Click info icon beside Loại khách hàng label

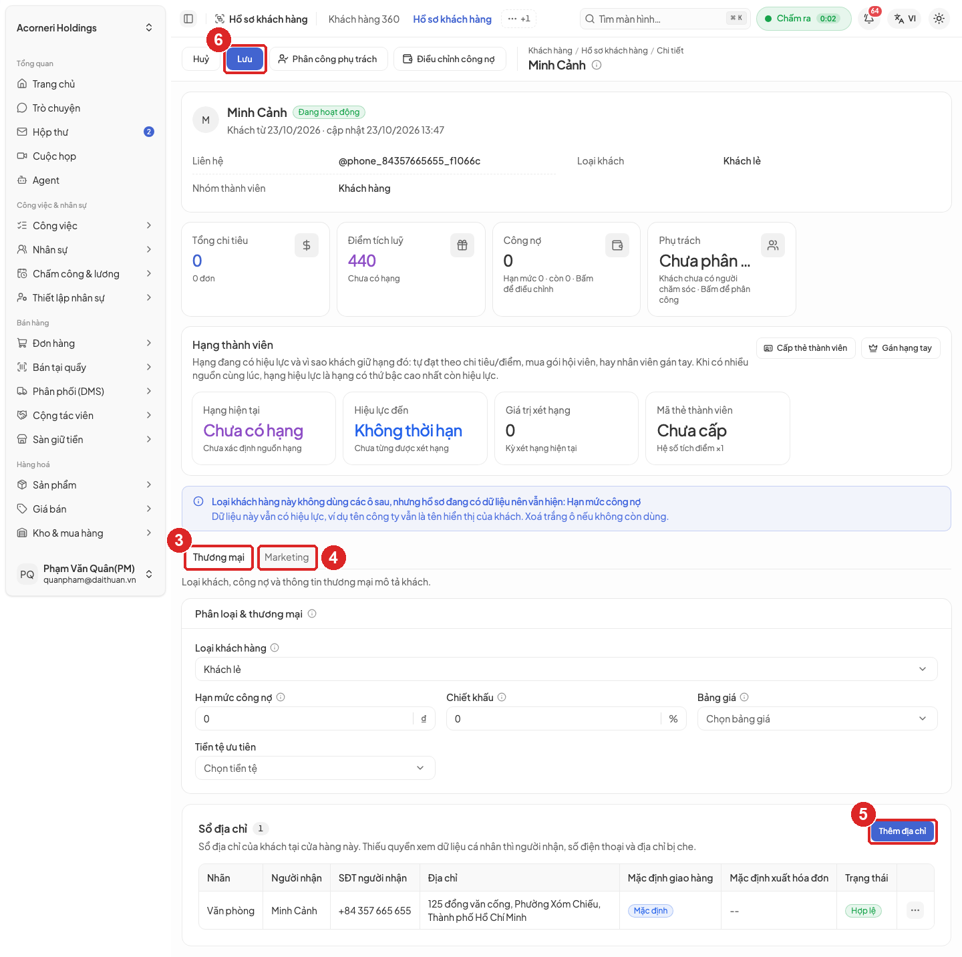pyautogui.click(x=275, y=648)
